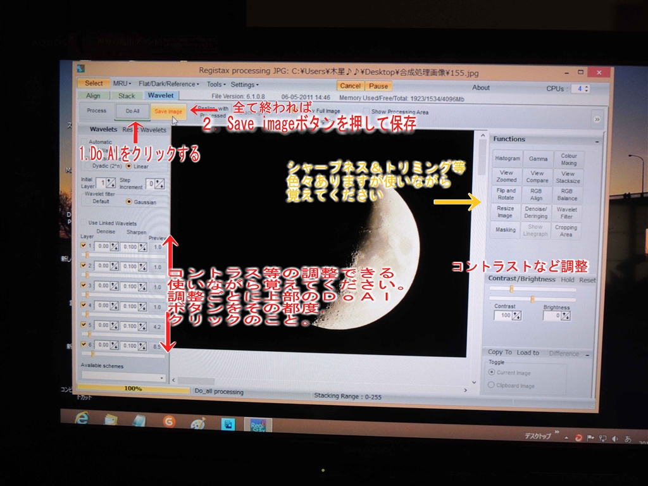The height and width of the screenshot is (486, 648).
Task: Click the Select button
Action: (94, 83)
